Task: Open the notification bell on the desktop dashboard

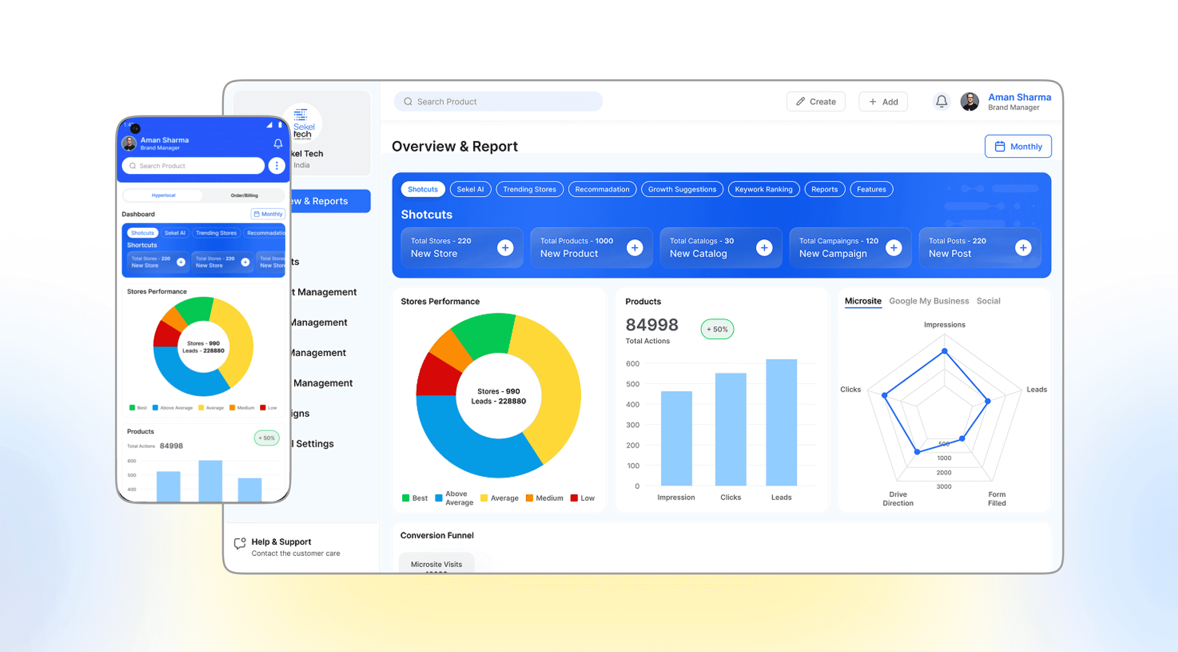Action: click(941, 101)
